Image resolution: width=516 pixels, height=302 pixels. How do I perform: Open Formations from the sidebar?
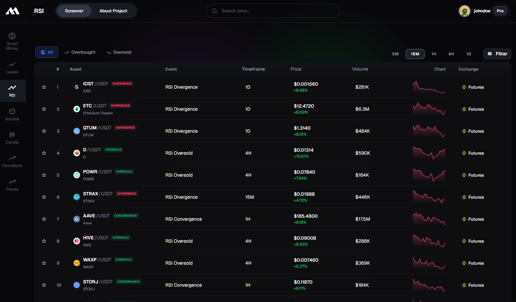pyautogui.click(x=12, y=161)
